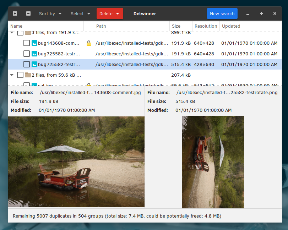The width and height of the screenshot is (288, 230).
Task: Toggle the checkbox for the 2 files group
Action: (x=20, y=75)
